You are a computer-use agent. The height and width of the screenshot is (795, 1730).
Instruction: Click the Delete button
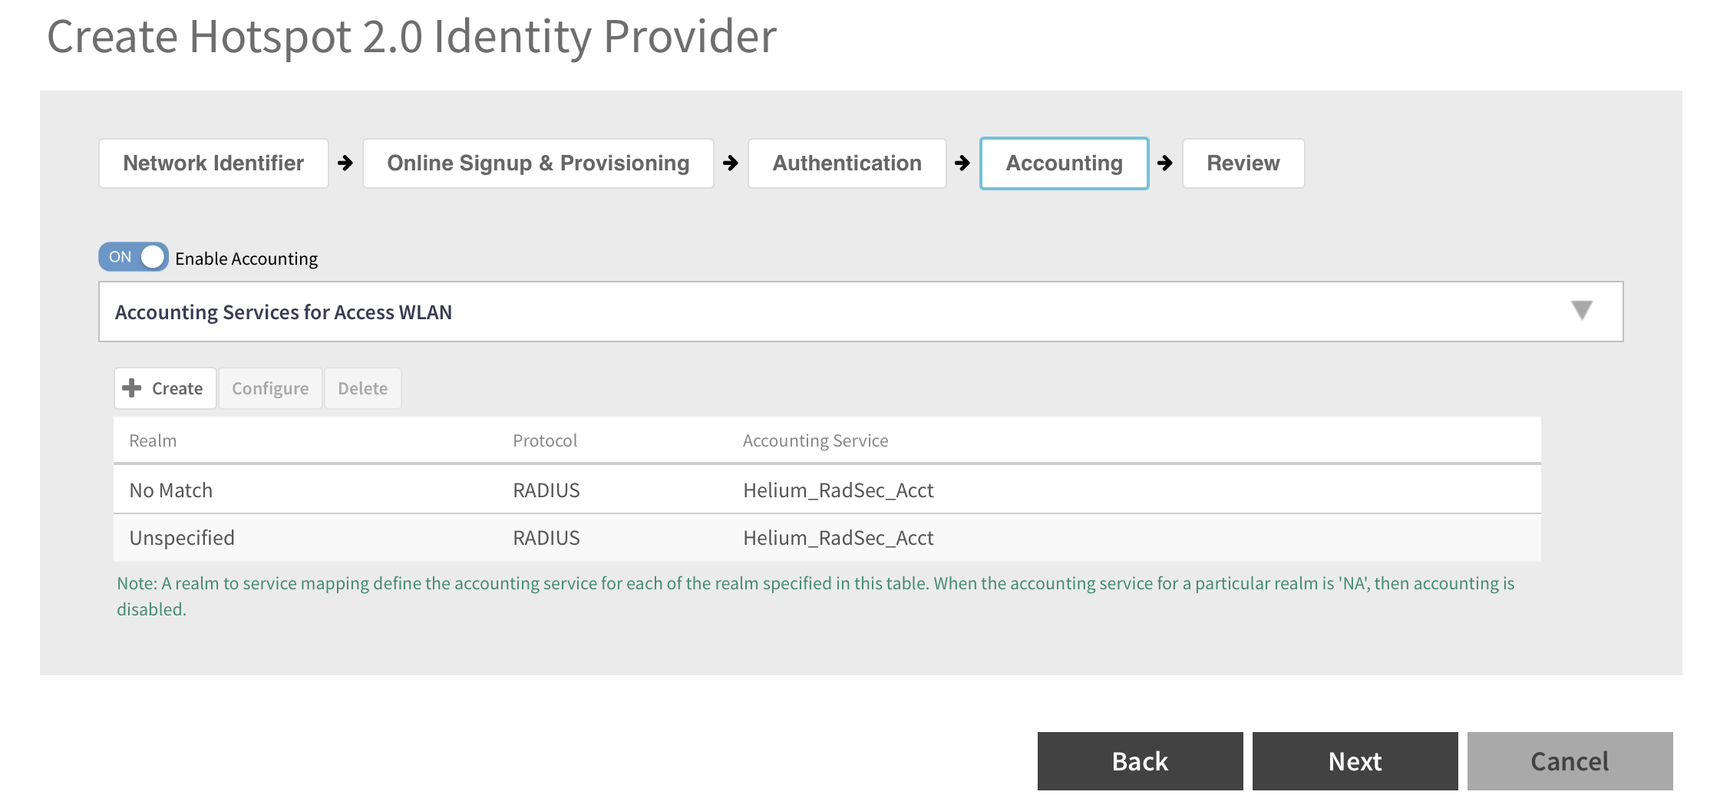coord(362,388)
